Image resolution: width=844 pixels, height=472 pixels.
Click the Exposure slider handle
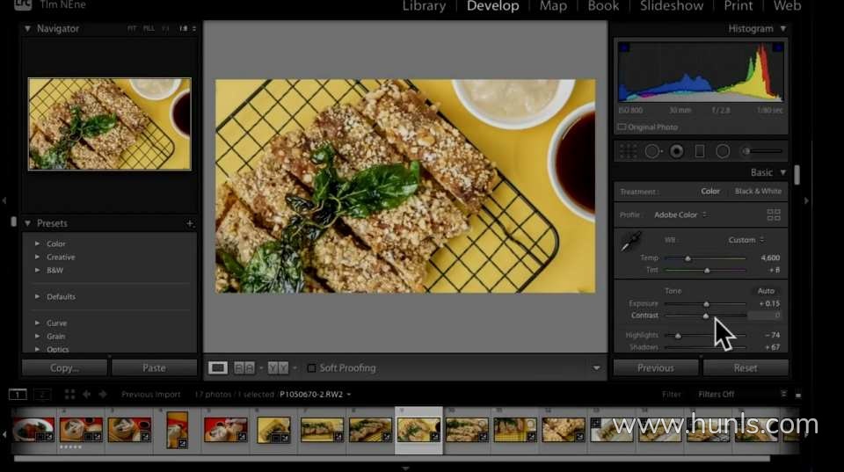pos(706,304)
